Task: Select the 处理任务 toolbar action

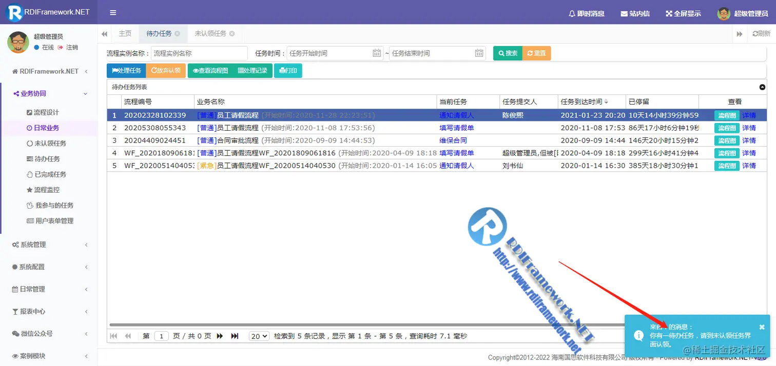Action: [126, 71]
